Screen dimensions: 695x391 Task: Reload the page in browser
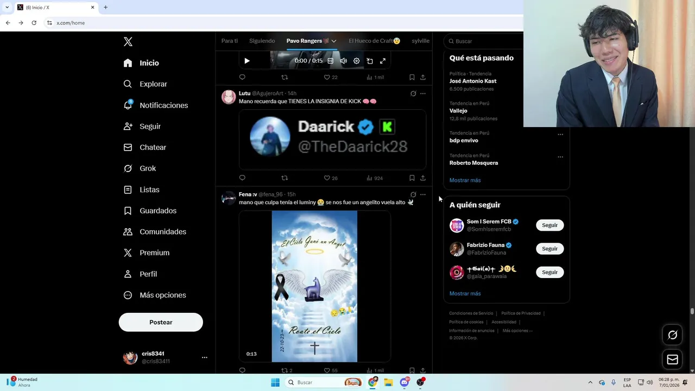pyautogui.click(x=34, y=23)
